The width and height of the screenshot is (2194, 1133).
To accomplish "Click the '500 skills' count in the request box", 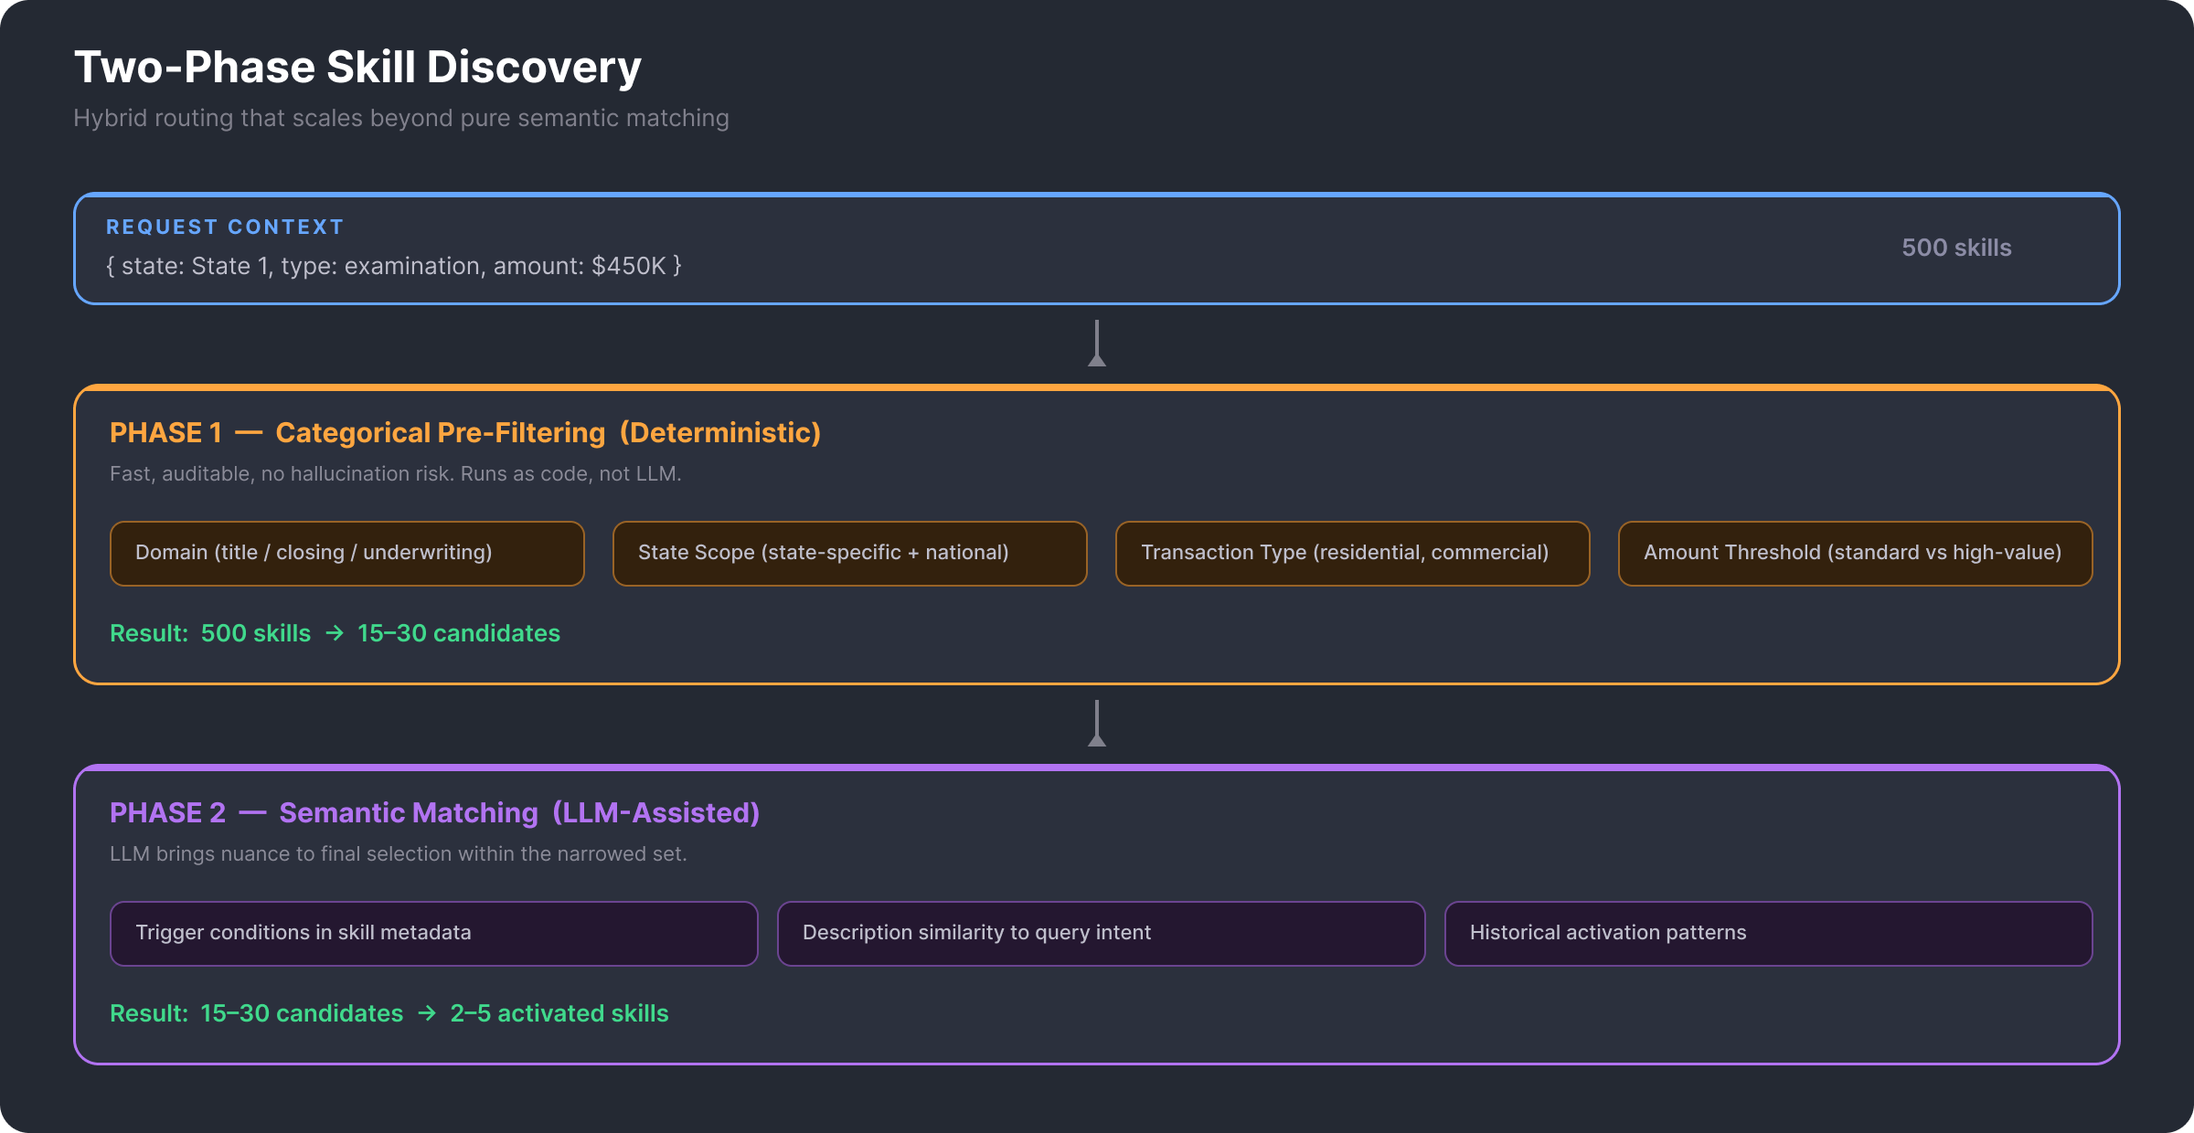I will pyautogui.click(x=1956, y=248).
